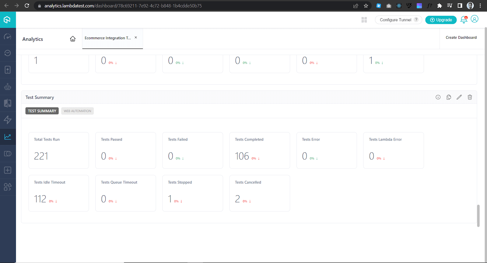Click the Tests Cancelled value 2
Image resolution: width=487 pixels, height=263 pixels.
[237, 199]
